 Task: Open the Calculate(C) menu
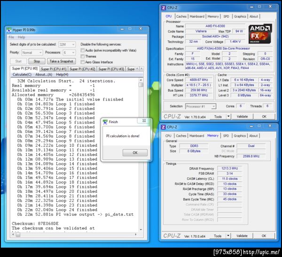pos(22,74)
